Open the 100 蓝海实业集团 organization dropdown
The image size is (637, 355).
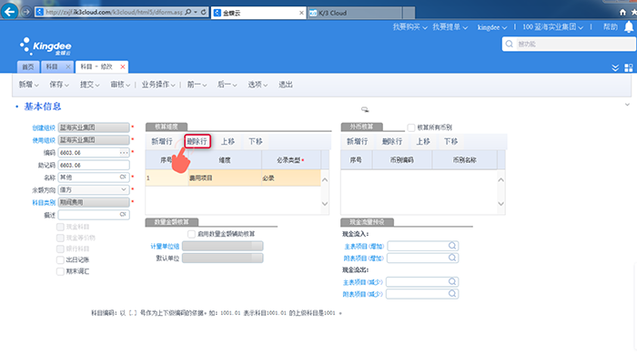coord(553,27)
